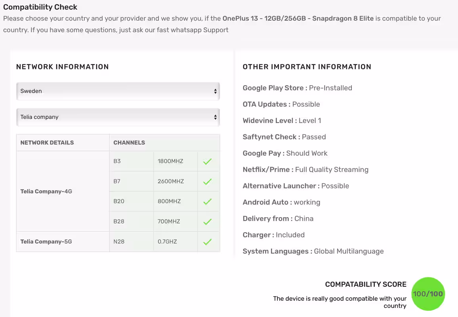Screen dimensions: 458x317
Task: Click the OTA Updates Possible line
Action: [x=281, y=104]
